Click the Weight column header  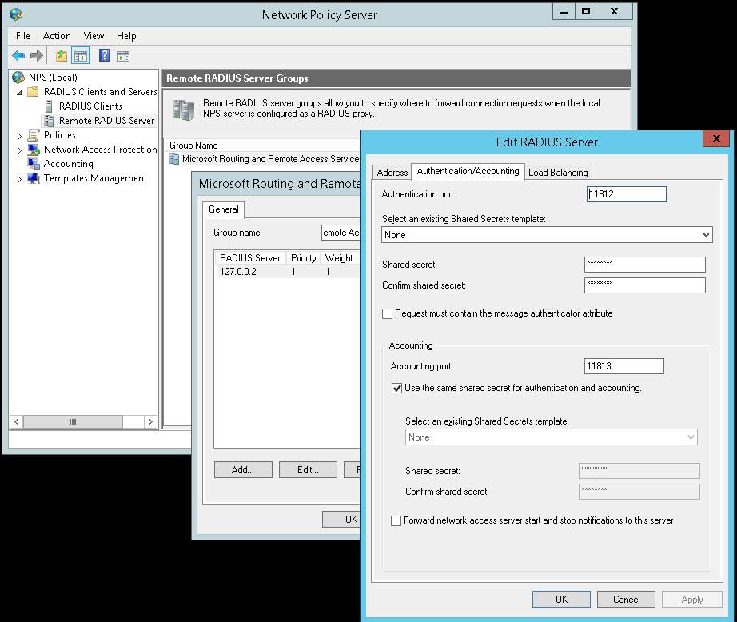(x=341, y=258)
